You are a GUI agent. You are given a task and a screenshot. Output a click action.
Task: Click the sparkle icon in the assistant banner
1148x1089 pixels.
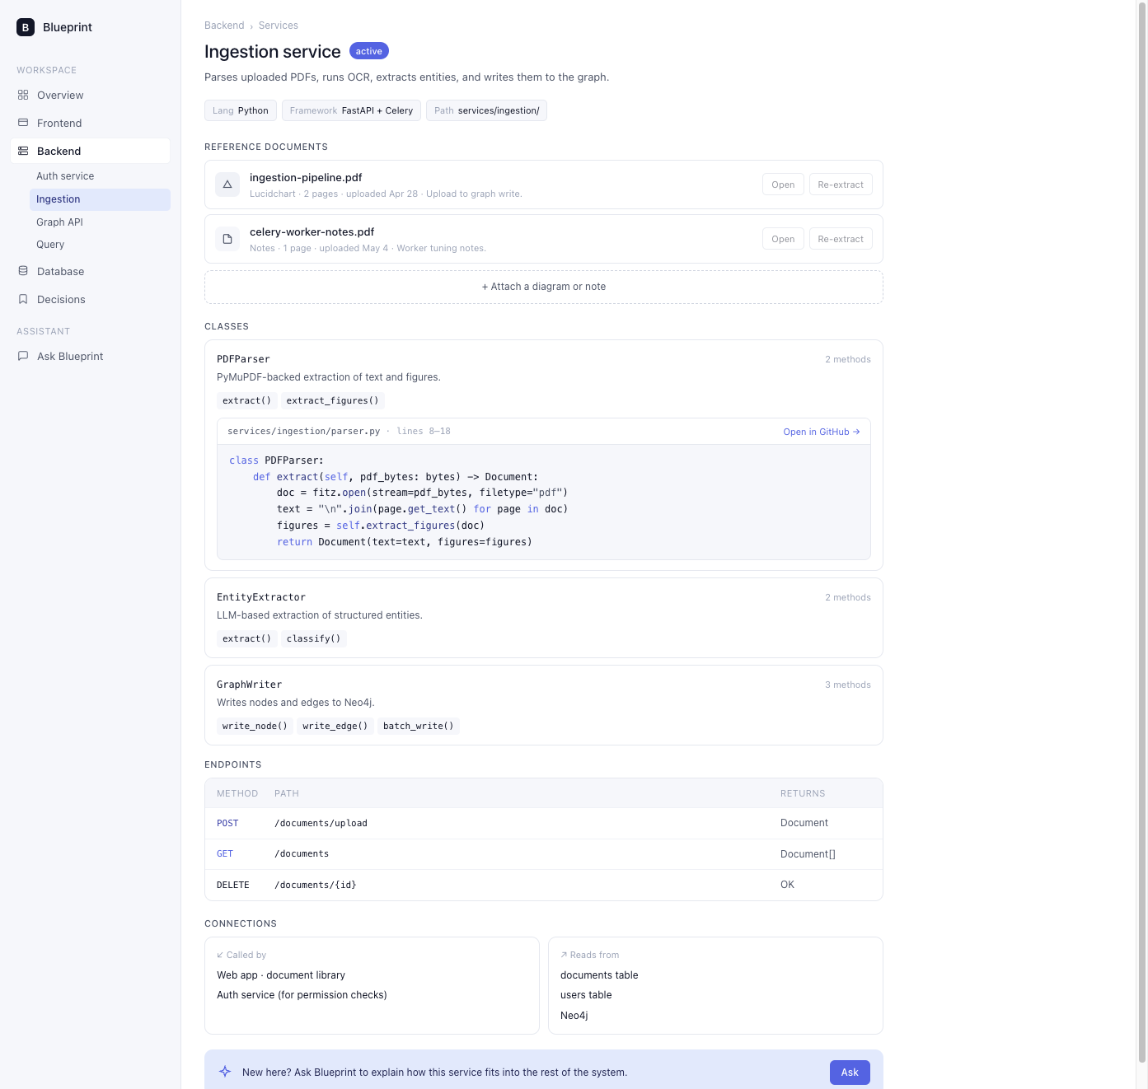tap(225, 1072)
